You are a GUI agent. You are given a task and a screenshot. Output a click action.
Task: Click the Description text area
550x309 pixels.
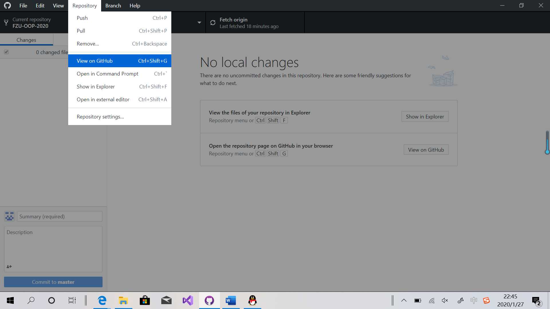point(53,249)
